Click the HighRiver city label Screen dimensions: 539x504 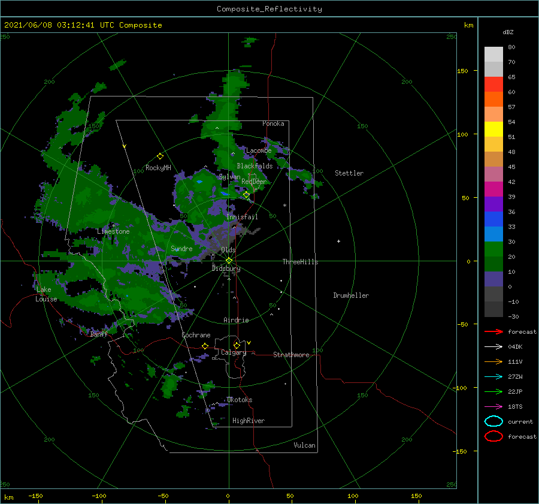pos(249,421)
